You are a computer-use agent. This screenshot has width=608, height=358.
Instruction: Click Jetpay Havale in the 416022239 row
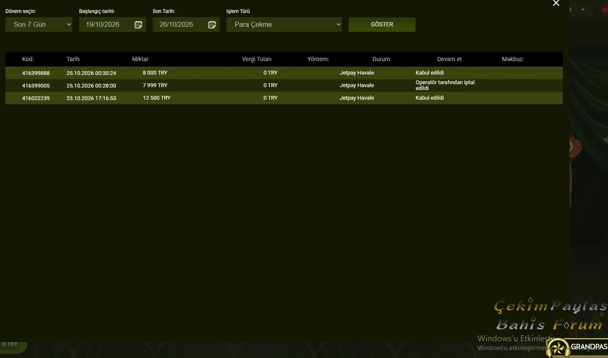[357, 98]
